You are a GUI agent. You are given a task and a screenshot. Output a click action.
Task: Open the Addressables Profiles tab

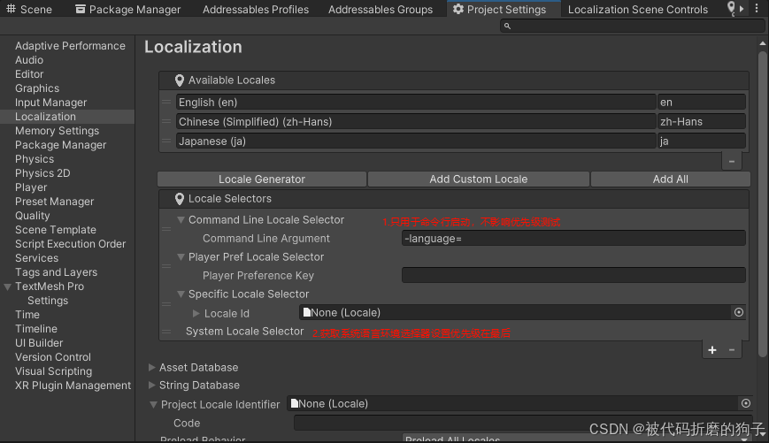256,10
